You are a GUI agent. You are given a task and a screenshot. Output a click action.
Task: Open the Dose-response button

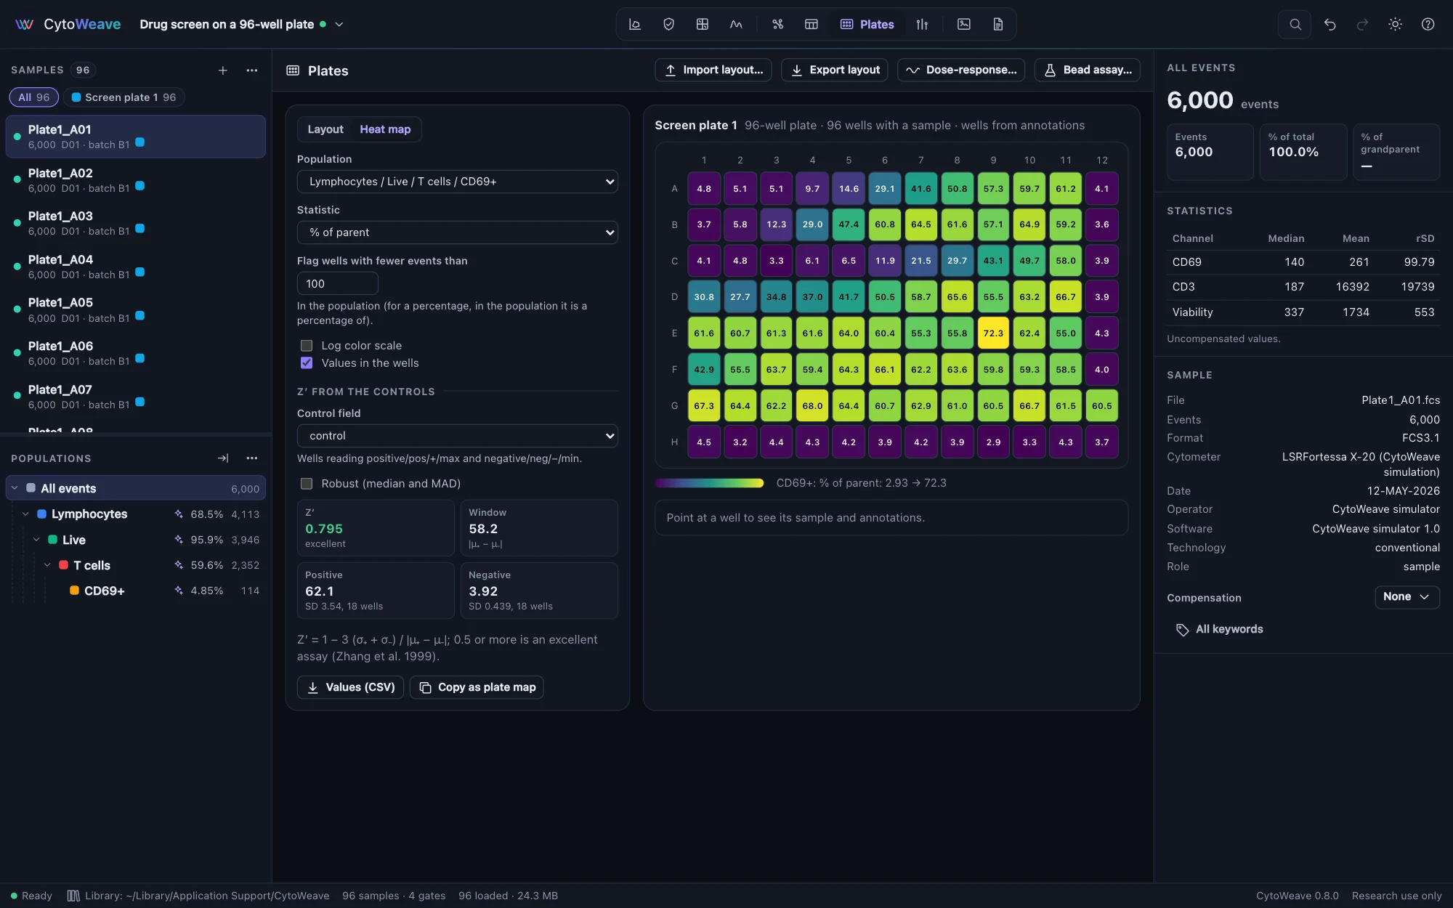click(962, 70)
